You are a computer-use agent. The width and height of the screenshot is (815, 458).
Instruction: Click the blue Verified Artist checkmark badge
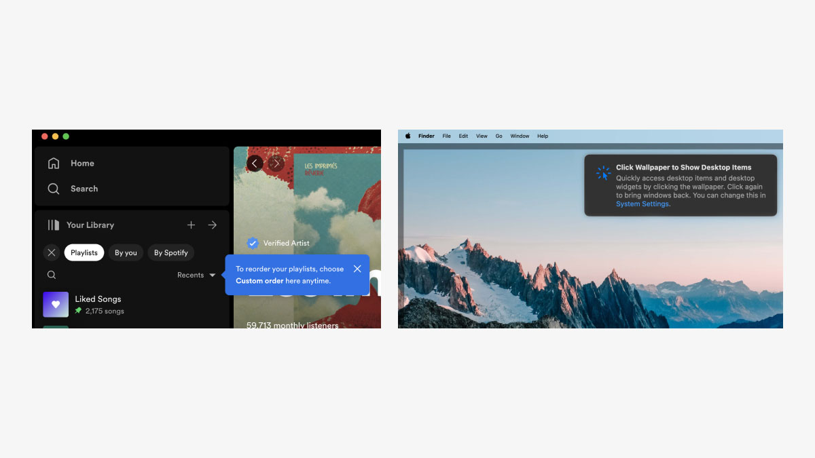[253, 243]
